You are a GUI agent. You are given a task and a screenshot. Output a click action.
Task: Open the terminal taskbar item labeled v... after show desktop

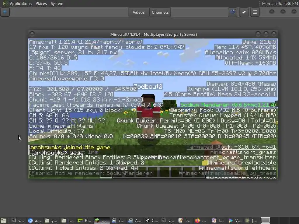(x=18, y=220)
